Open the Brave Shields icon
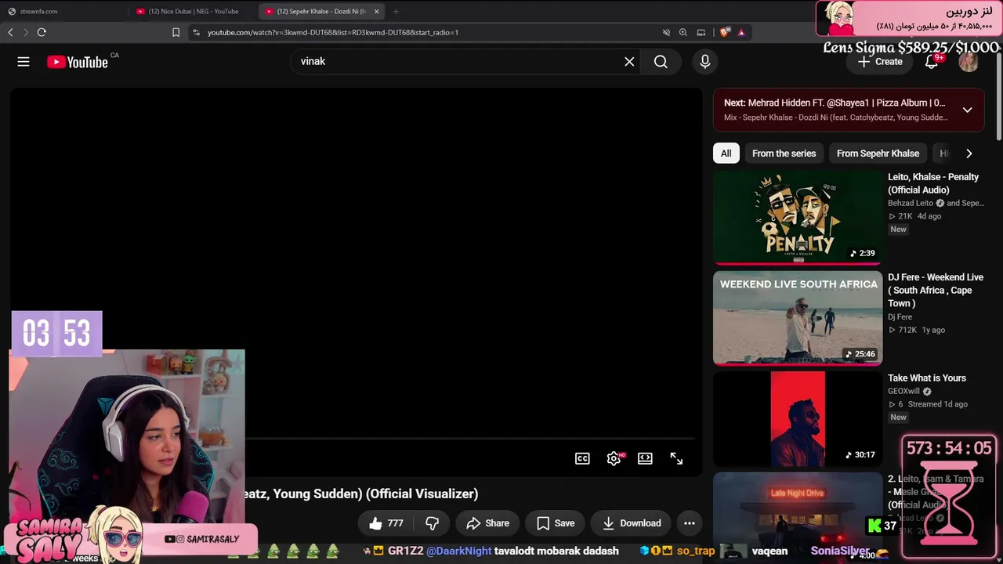The image size is (1003, 564). click(724, 32)
